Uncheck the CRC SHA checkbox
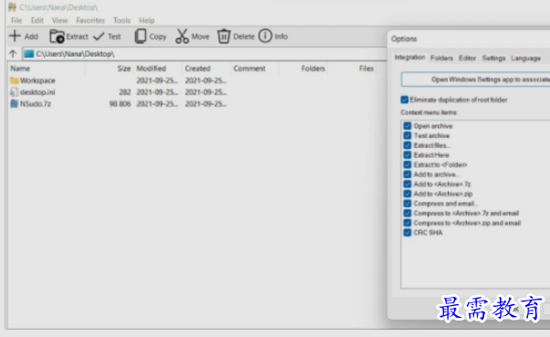Screen dimensions: 550x337 (407, 233)
